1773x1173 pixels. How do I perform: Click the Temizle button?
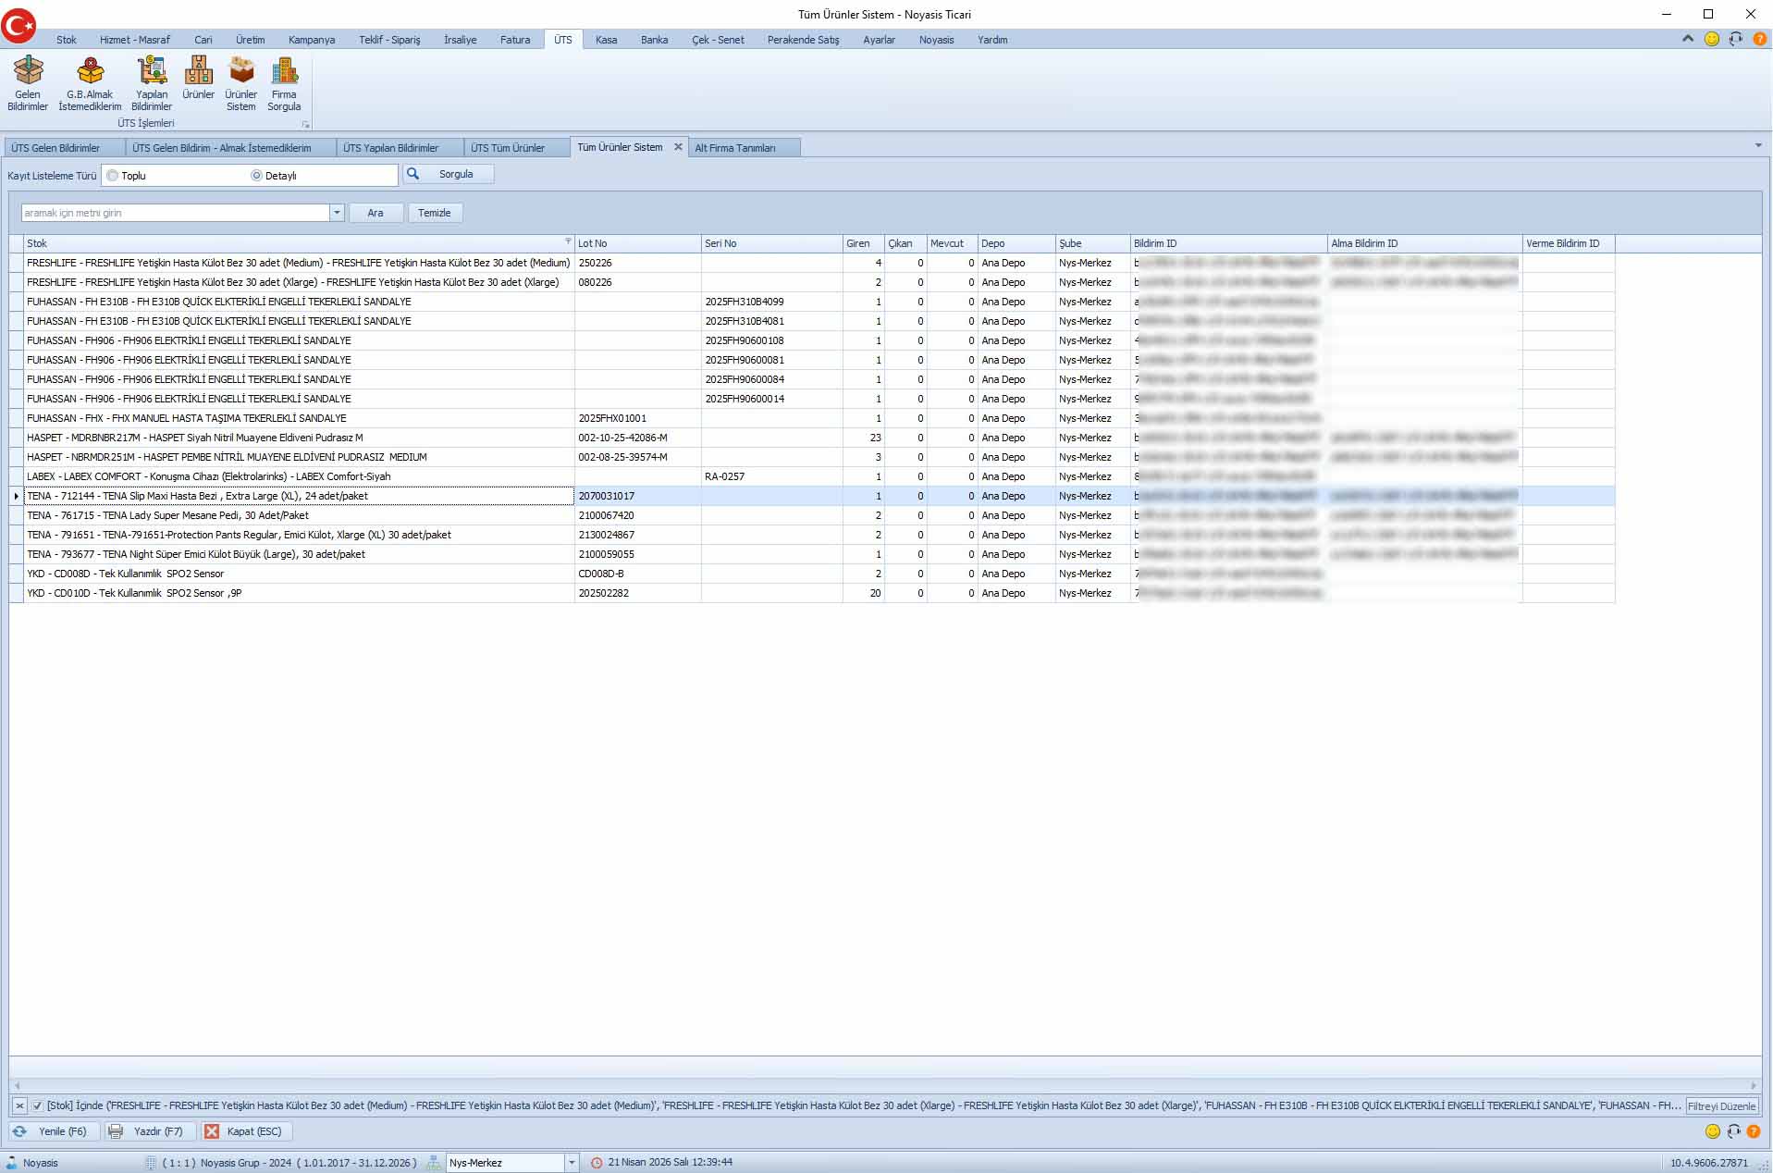pos(434,213)
